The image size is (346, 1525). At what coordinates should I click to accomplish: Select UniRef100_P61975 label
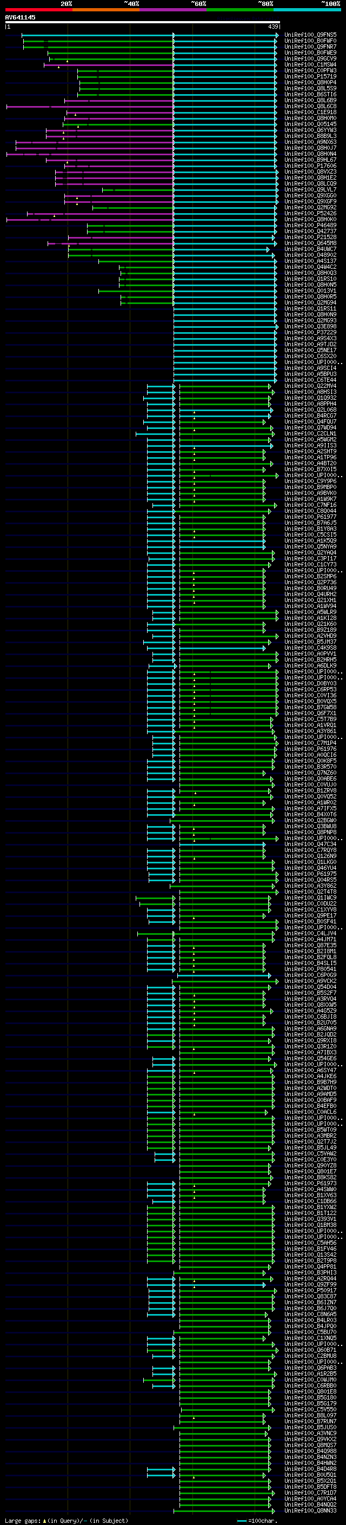click(310, 874)
